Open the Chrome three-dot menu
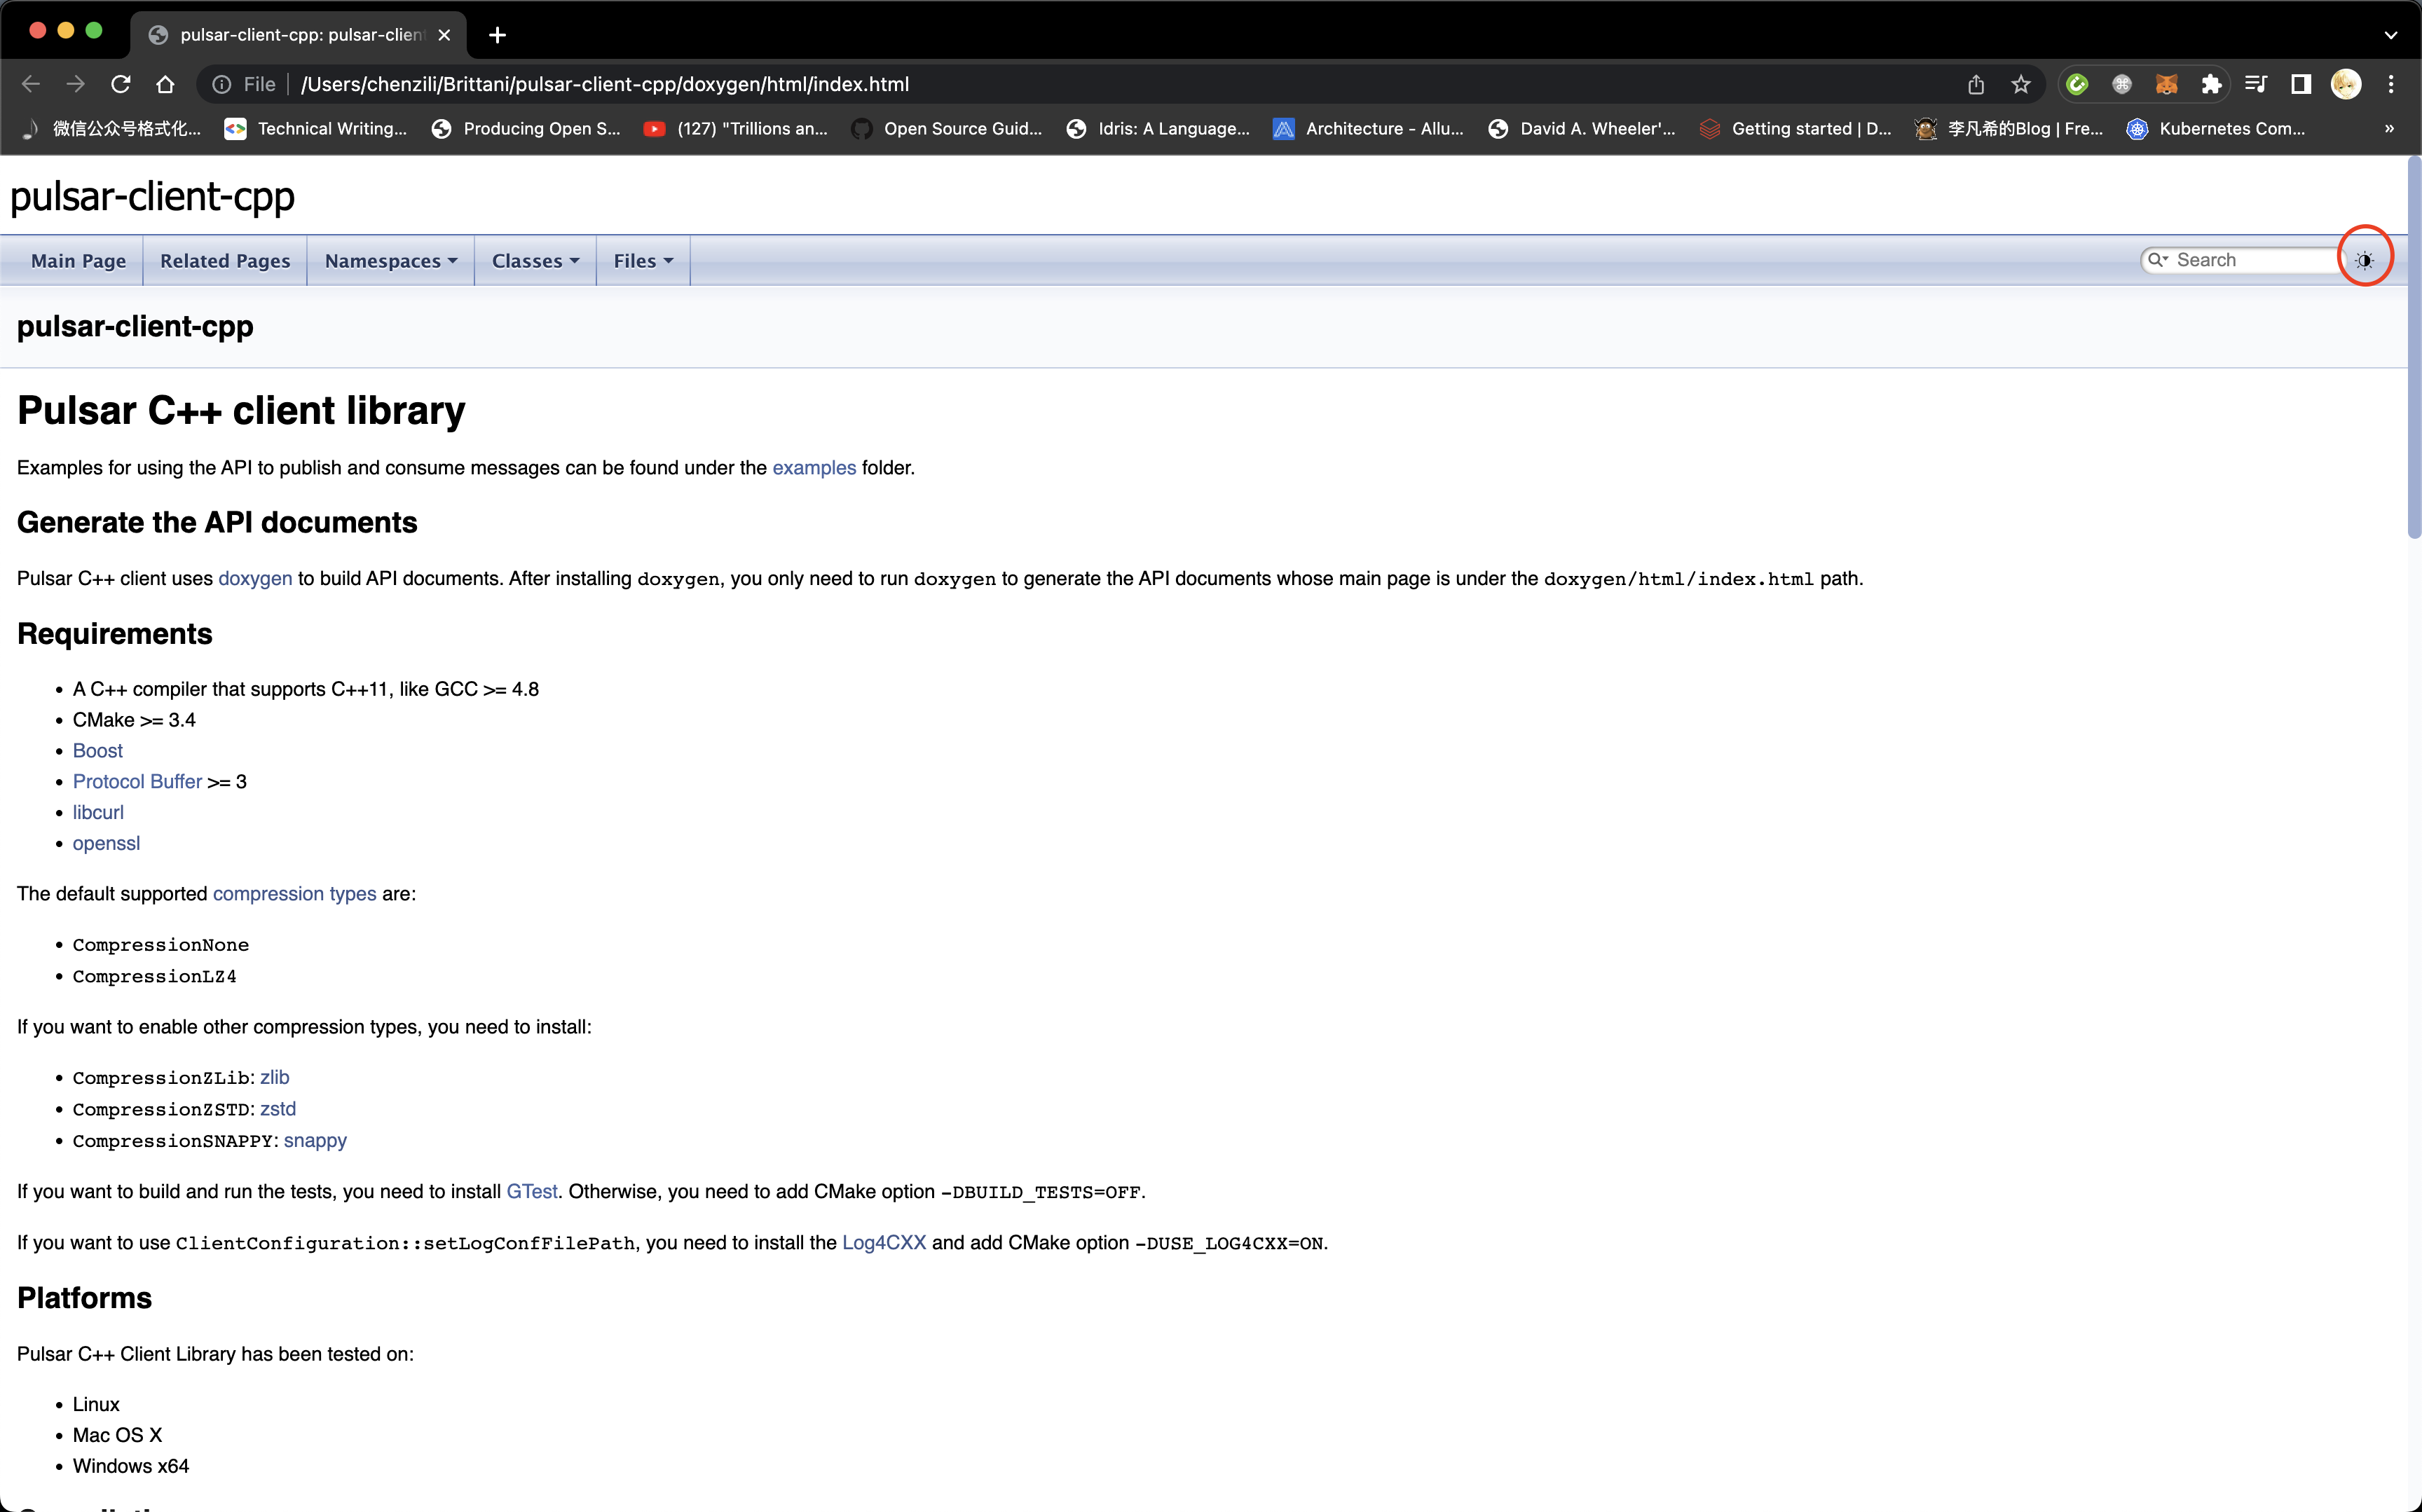The width and height of the screenshot is (2422, 1512). tap(2391, 84)
